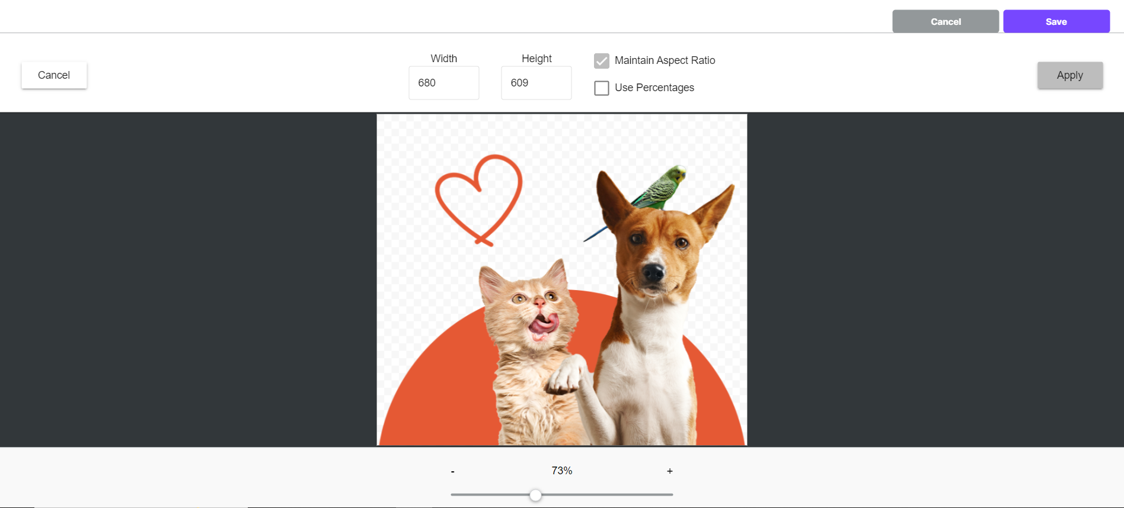Click the Width label text
The height and width of the screenshot is (508, 1124).
click(x=444, y=59)
